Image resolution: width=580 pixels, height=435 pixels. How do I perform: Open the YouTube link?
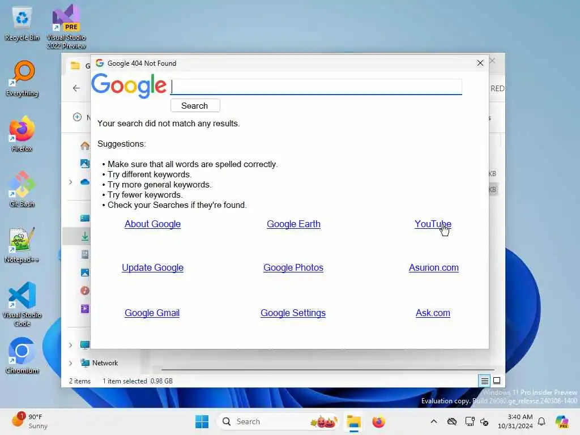433,224
